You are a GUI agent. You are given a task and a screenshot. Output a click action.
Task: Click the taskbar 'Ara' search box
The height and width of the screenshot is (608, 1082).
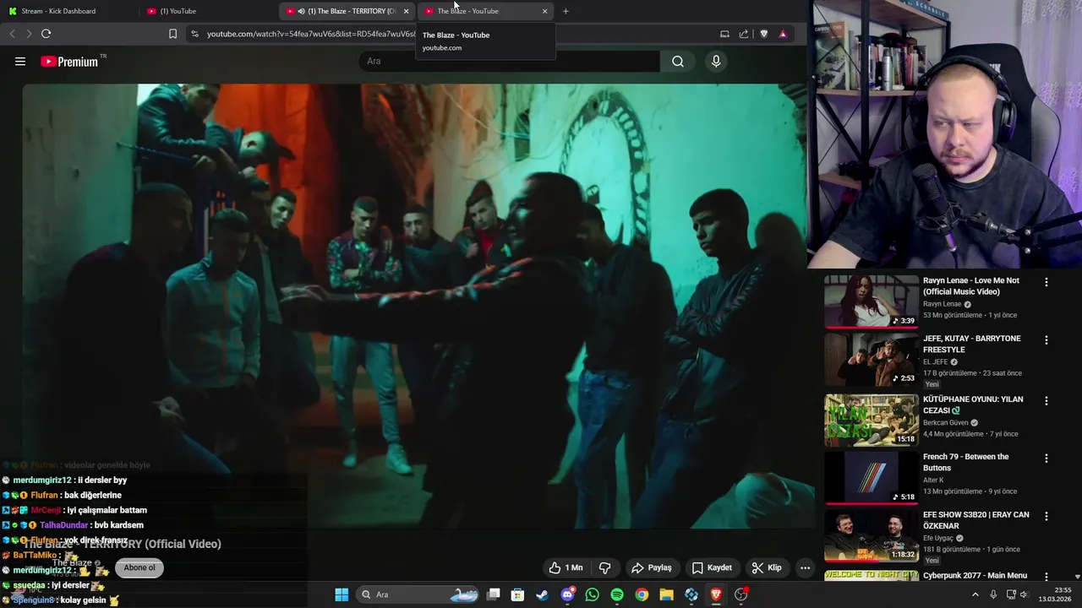[x=419, y=594]
